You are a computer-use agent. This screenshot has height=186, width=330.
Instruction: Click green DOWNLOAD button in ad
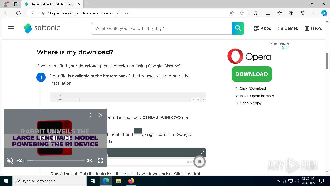point(252,74)
